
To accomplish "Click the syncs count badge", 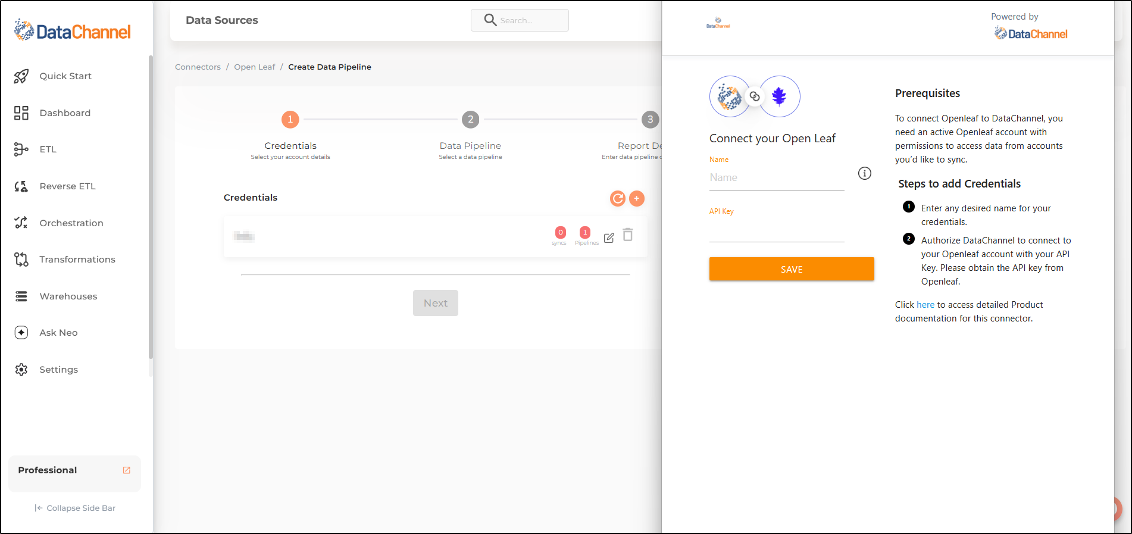I will (x=560, y=233).
